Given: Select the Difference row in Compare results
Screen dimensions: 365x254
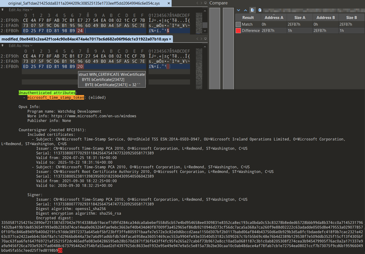Looking at the screenshot, I should click(300, 31).
